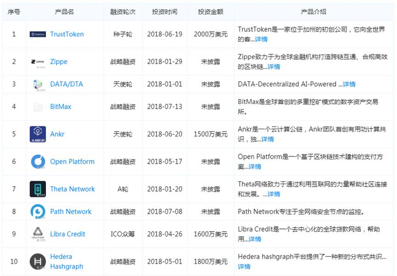Open the Ankr product link
Screen dimensions: 397x276
pos(57,134)
